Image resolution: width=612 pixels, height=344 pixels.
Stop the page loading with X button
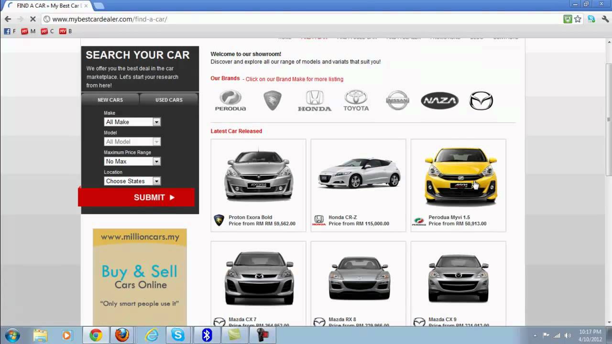[33, 19]
